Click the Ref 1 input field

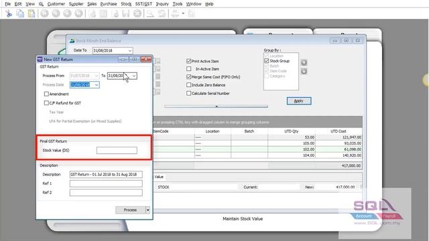[x=106, y=183]
